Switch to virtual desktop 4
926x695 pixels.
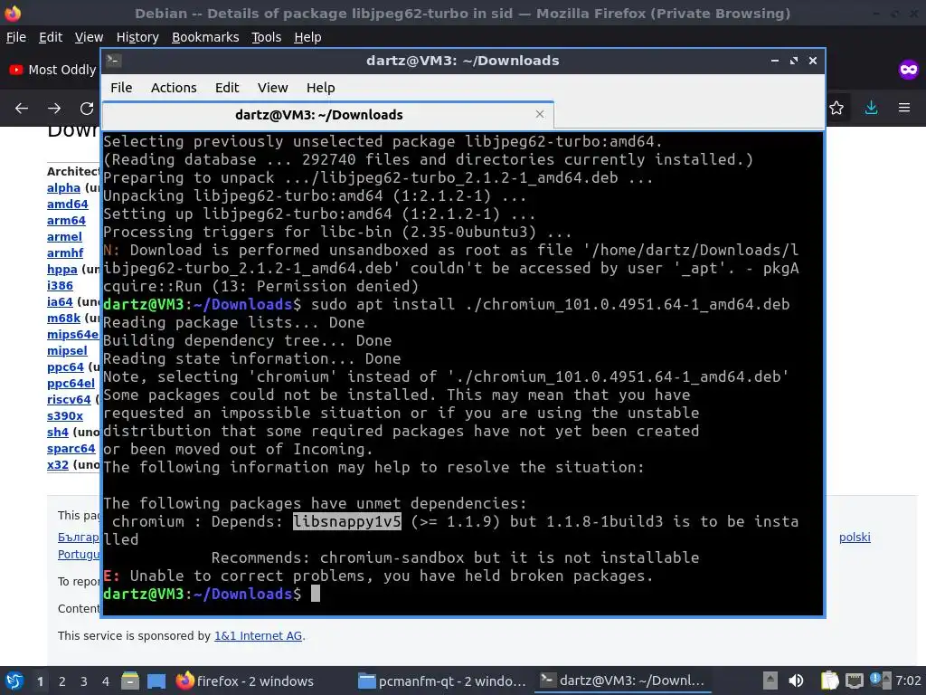pyautogui.click(x=106, y=681)
